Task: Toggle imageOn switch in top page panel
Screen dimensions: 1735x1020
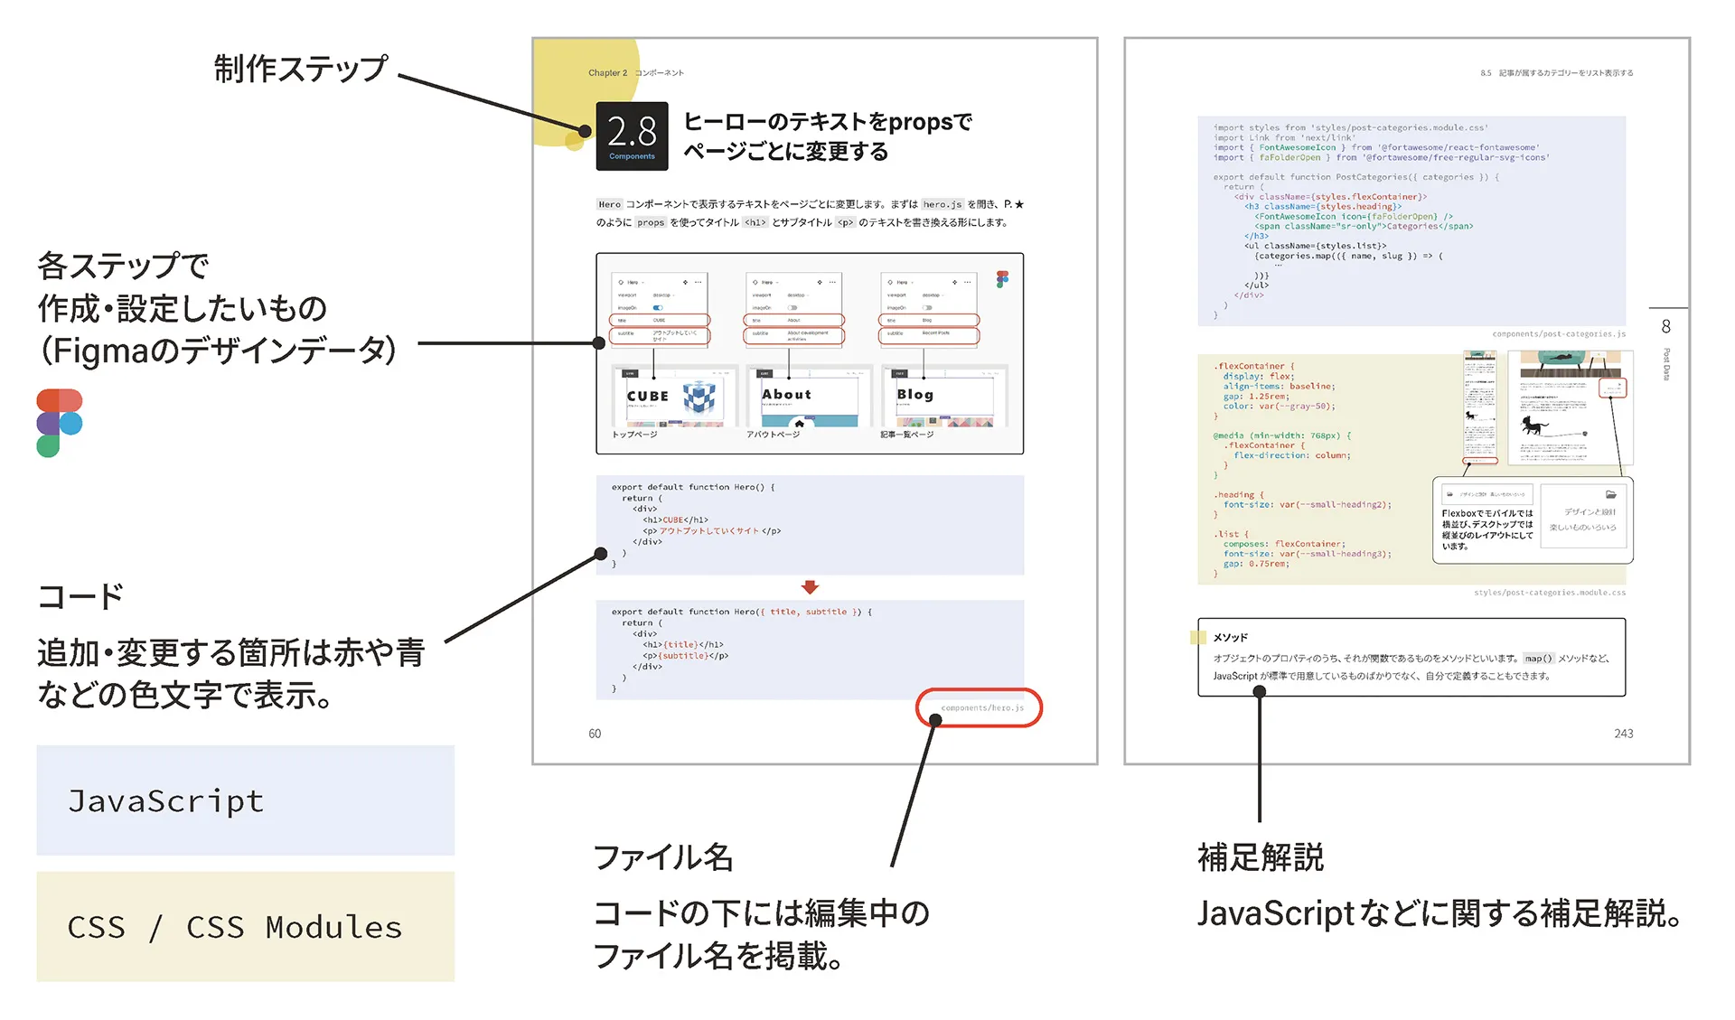Action: coord(658,308)
